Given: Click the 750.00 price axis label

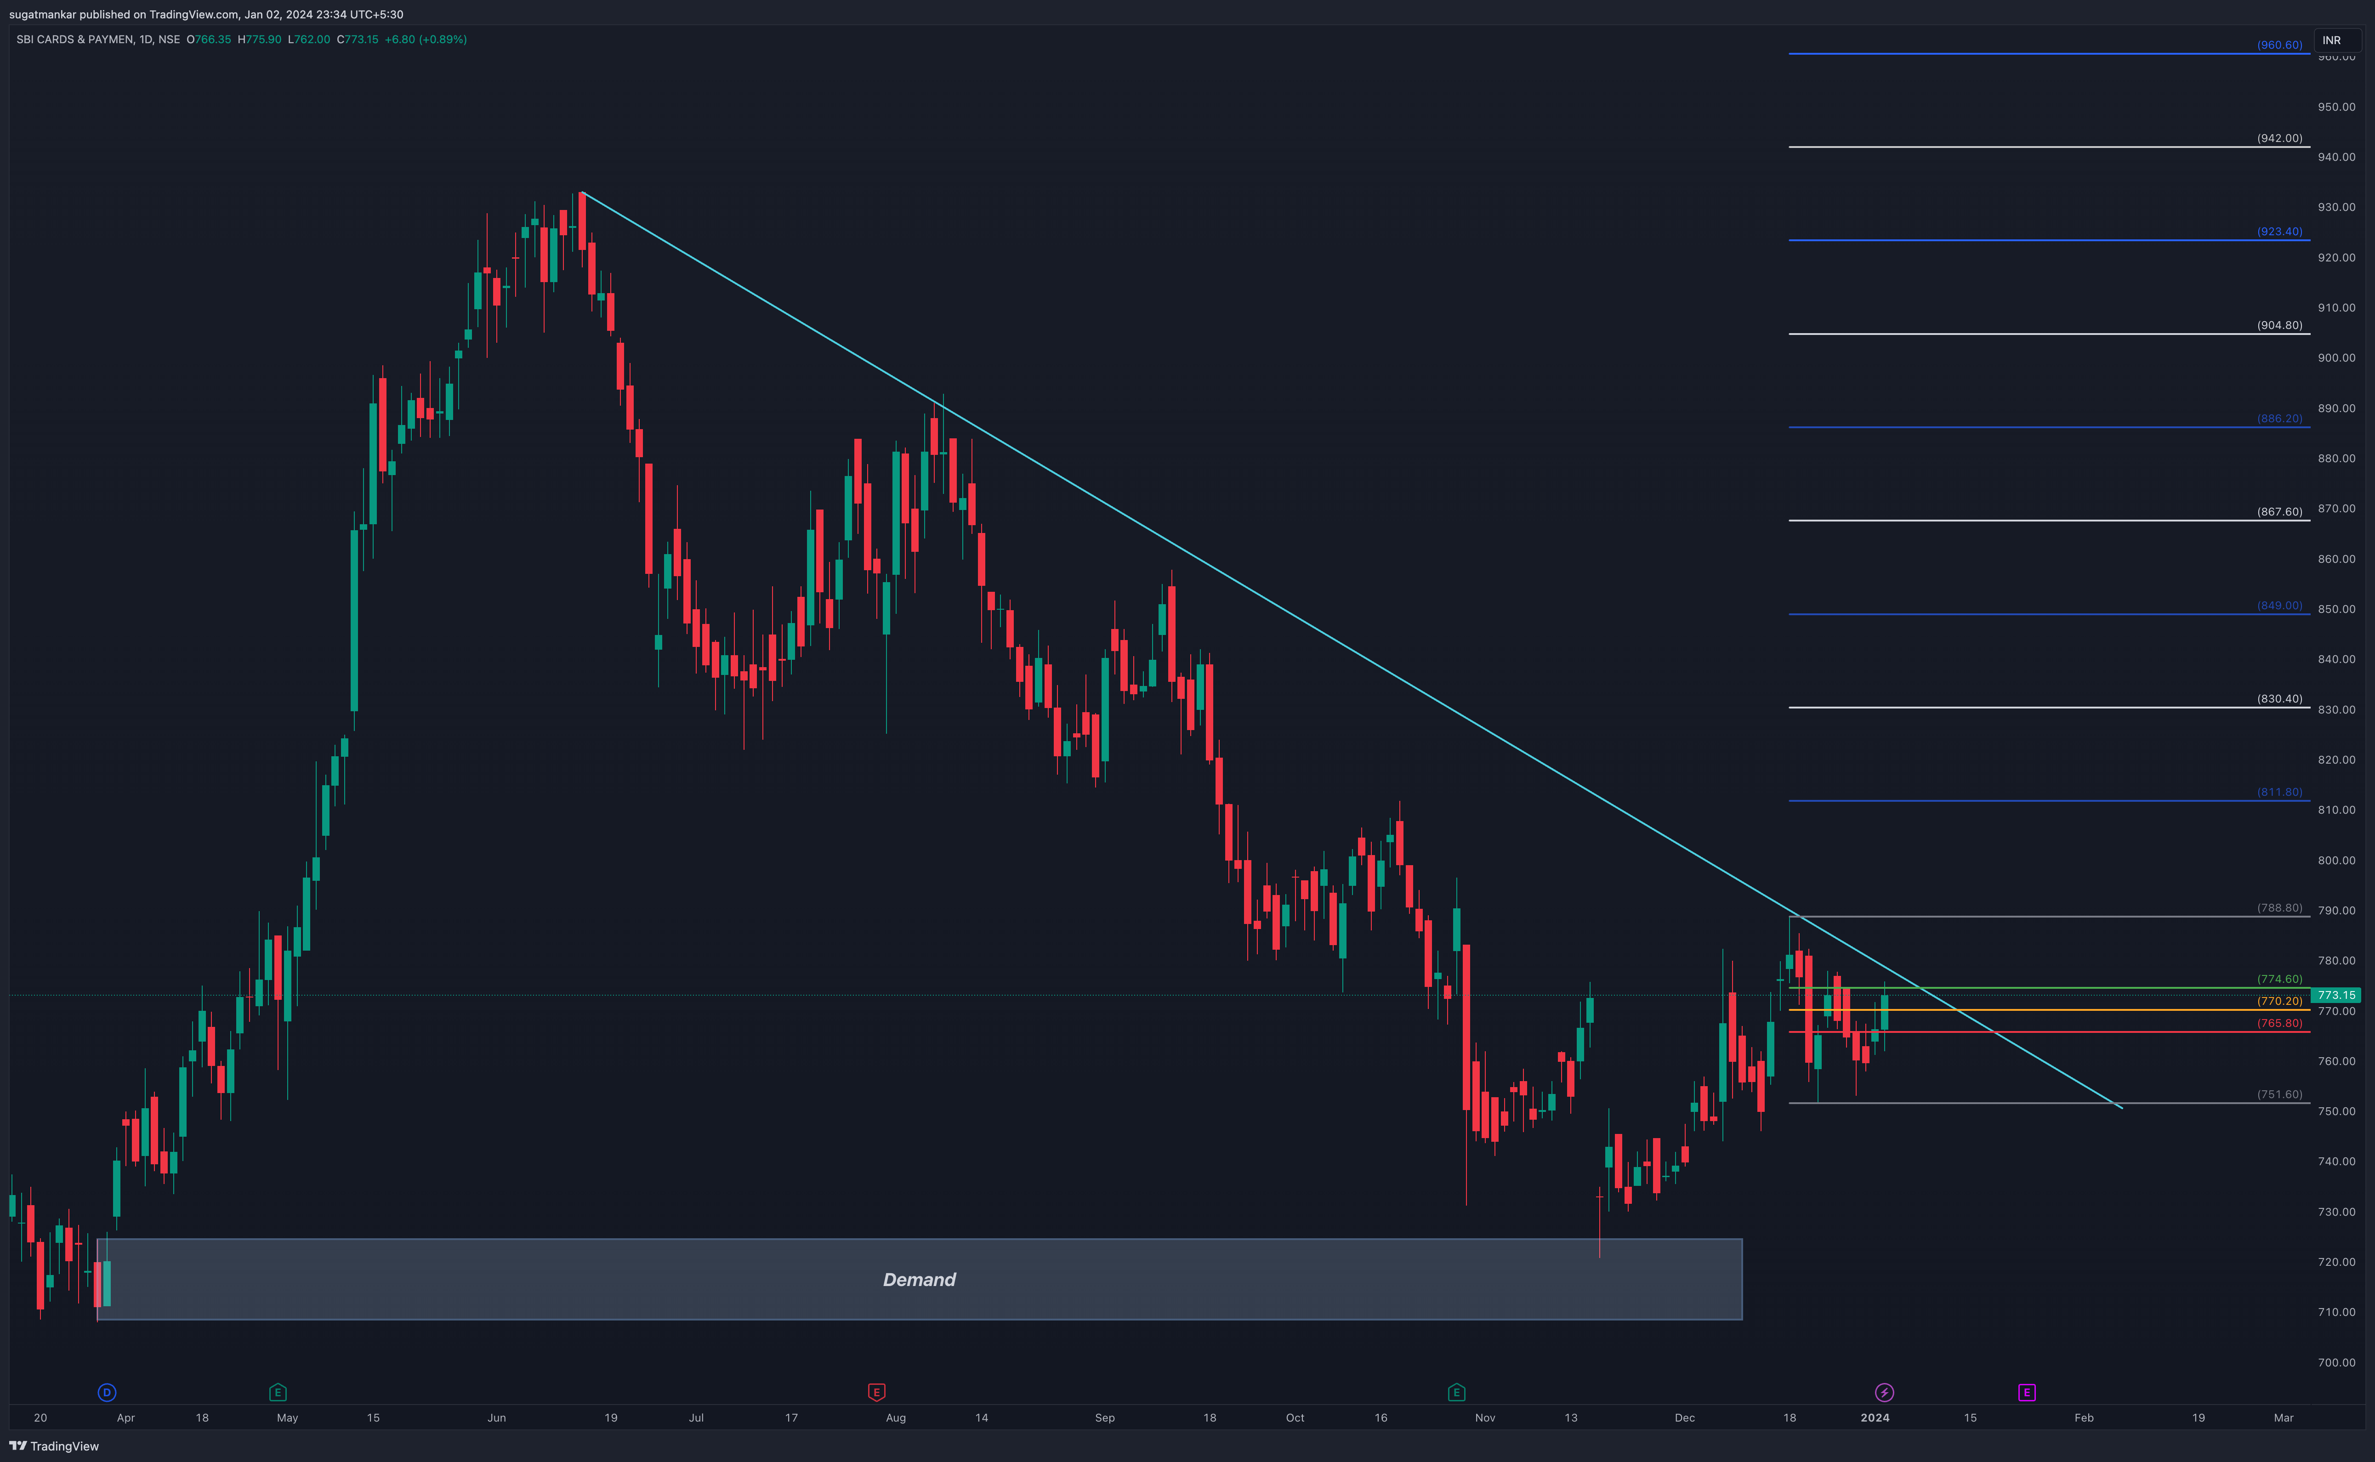Looking at the screenshot, I should (x=2336, y=1111).
